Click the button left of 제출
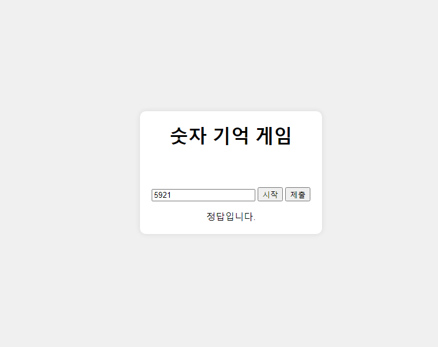The height and width of the screenshot is (347, 438). point(270,194)
